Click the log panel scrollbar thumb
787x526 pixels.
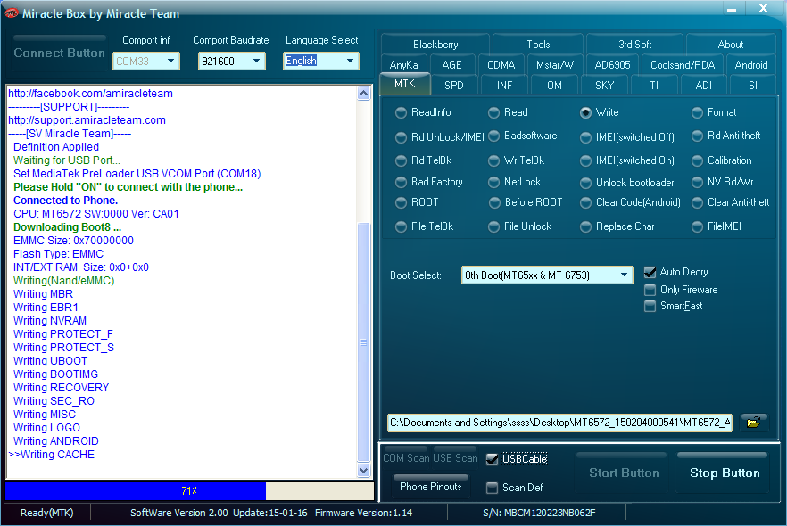point(363,342)
